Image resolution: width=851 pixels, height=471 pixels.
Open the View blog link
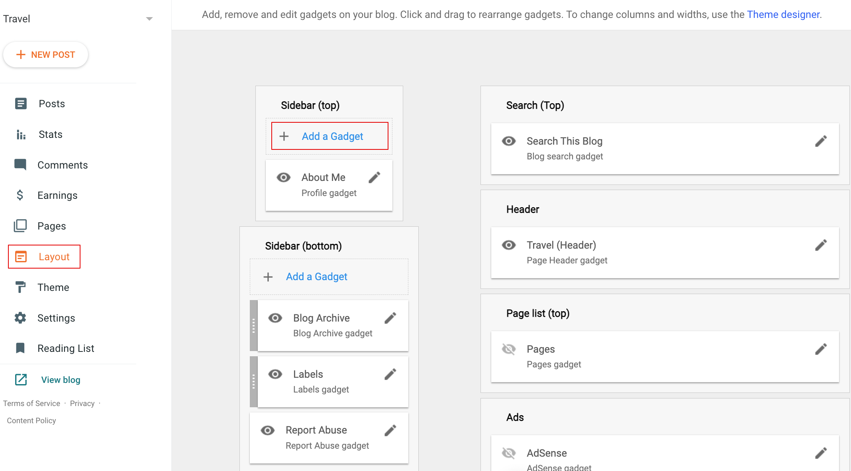point(61,380)
